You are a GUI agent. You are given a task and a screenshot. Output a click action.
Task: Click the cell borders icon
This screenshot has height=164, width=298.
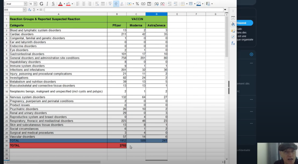[183, 4]
